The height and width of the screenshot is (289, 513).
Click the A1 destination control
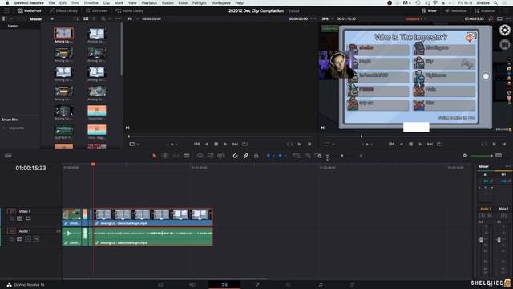point(11,231)
